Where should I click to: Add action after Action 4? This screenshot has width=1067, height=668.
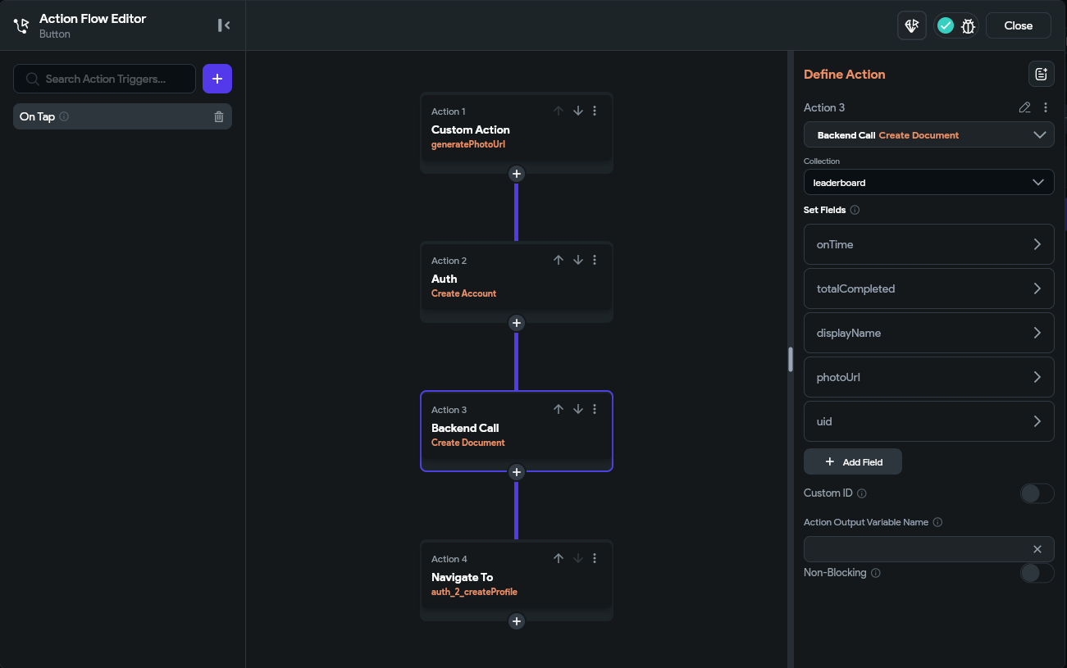[x=516, y=621]
